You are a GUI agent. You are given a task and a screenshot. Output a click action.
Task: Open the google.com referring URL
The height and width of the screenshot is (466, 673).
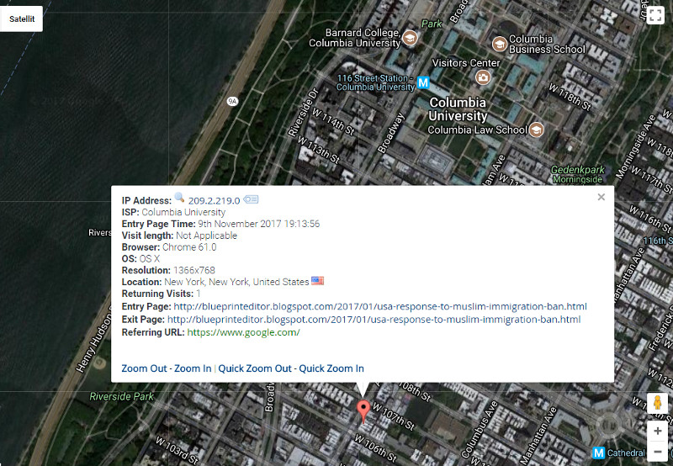[243, 332]
